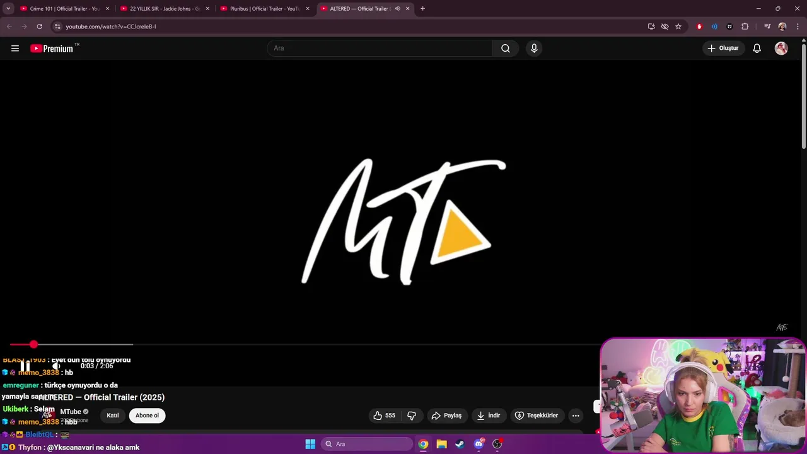Viewport: 807px width, 454px height.
Task: Close the Pluribus Official Trailer tab
Action: click(x=308, y=8)
